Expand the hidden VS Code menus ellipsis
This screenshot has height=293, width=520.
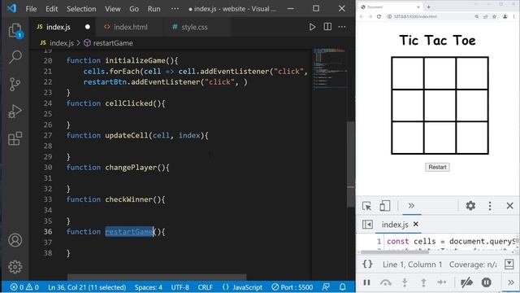pos(175,9)
